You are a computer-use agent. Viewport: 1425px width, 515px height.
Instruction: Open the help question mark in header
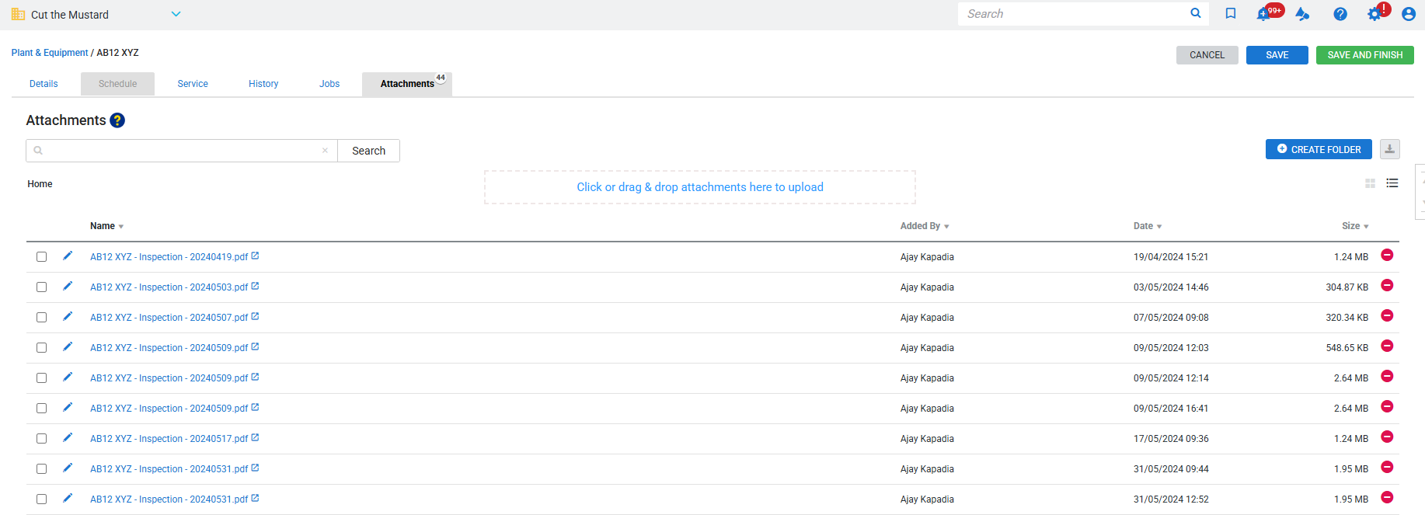pos(1340,14)
